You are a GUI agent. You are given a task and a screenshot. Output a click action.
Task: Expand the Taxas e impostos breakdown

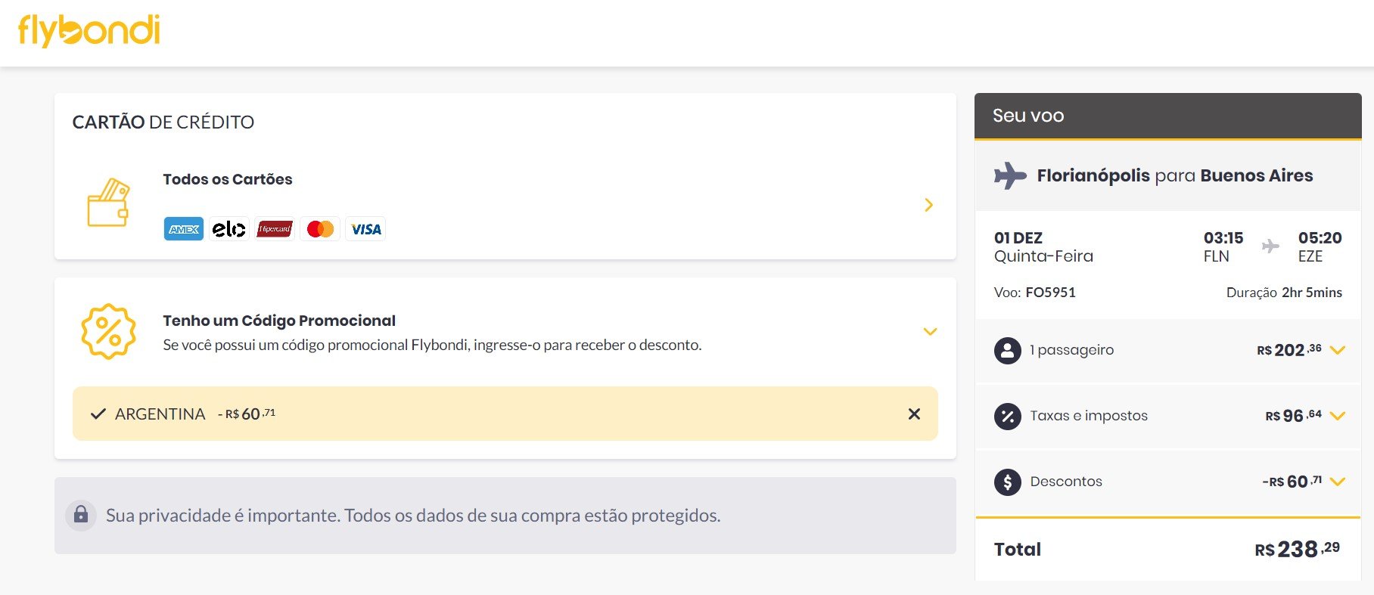point(1338,416)
